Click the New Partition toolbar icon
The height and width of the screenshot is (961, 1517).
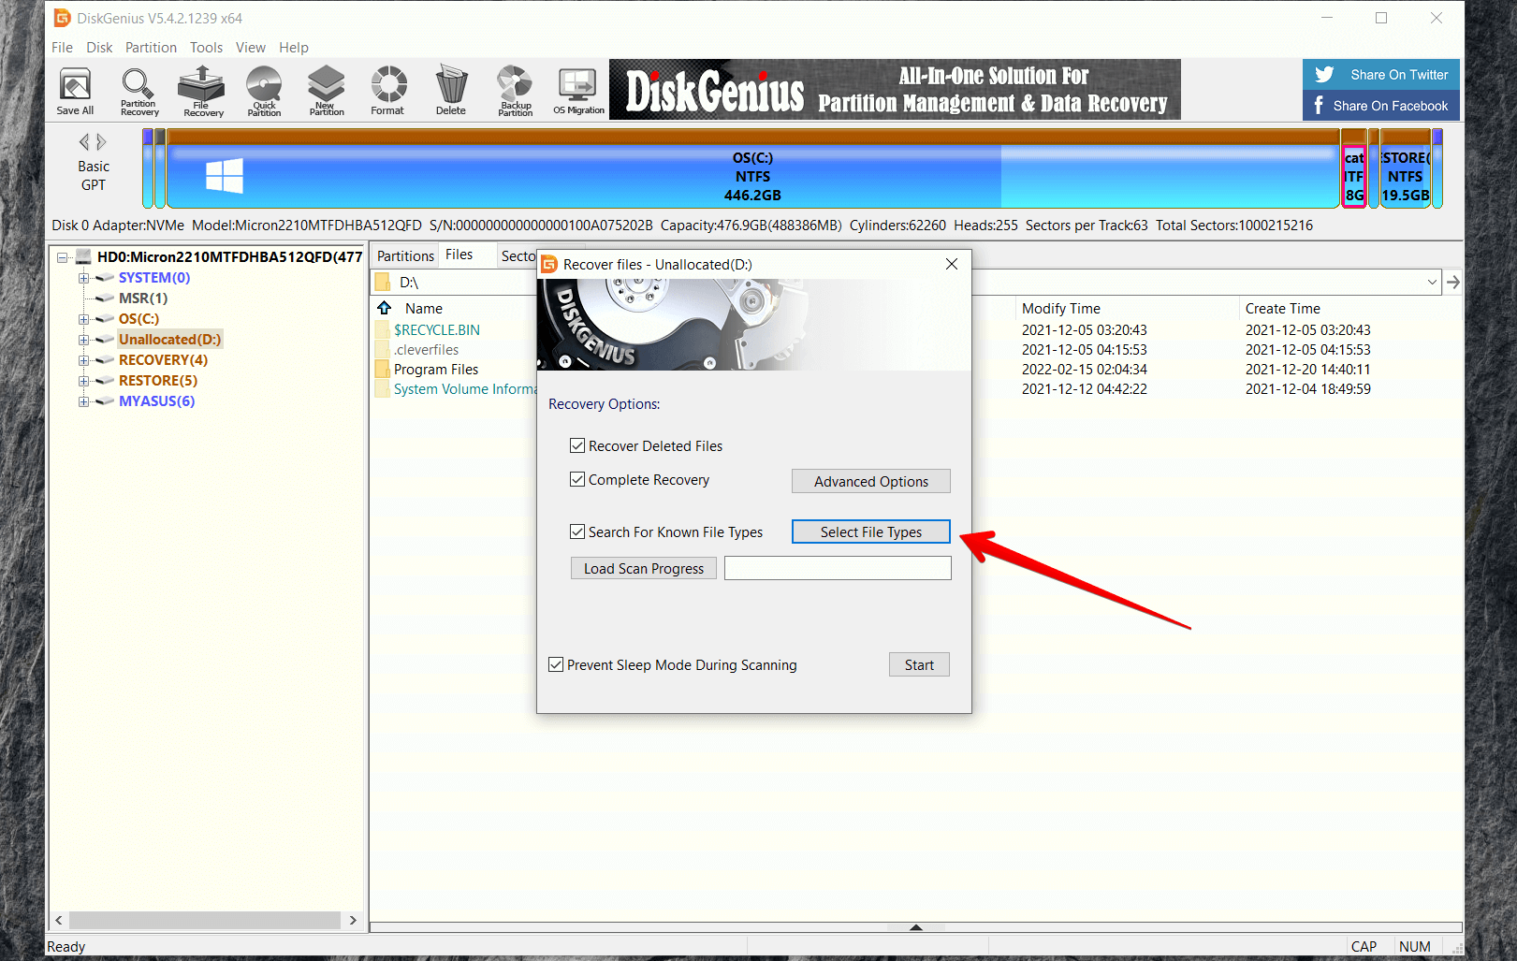point(327,91)
